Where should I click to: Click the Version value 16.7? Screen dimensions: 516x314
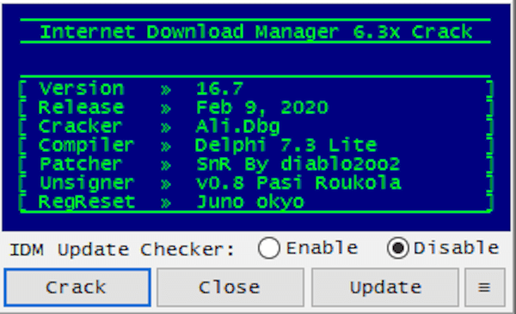(219, 88)
